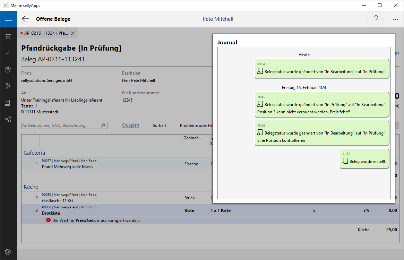Select the Gruppiert view option

coord(130,125)
